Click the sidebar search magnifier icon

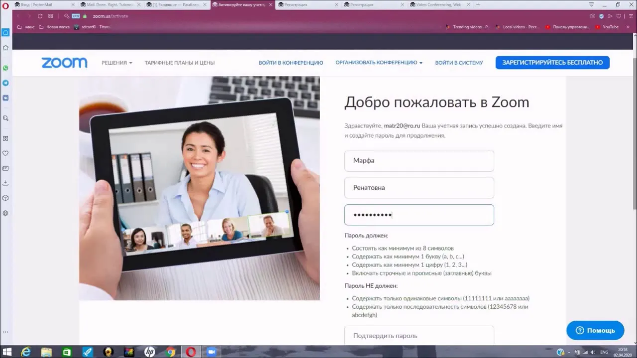5,118
